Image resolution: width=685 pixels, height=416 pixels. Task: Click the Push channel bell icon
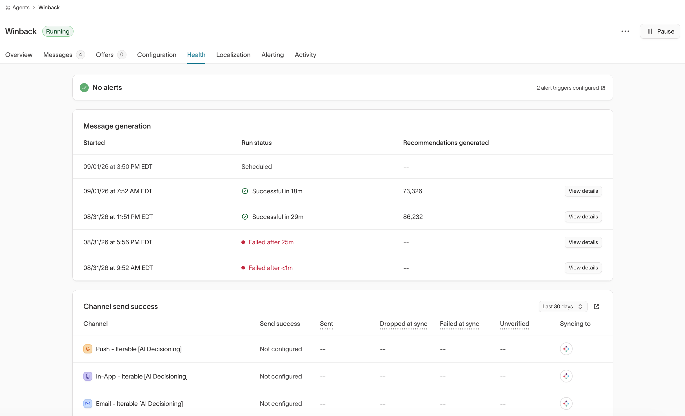click(88, 349)
